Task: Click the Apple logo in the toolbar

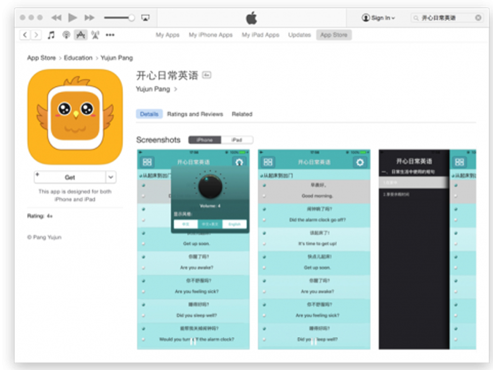Action: tap(251, 18)
